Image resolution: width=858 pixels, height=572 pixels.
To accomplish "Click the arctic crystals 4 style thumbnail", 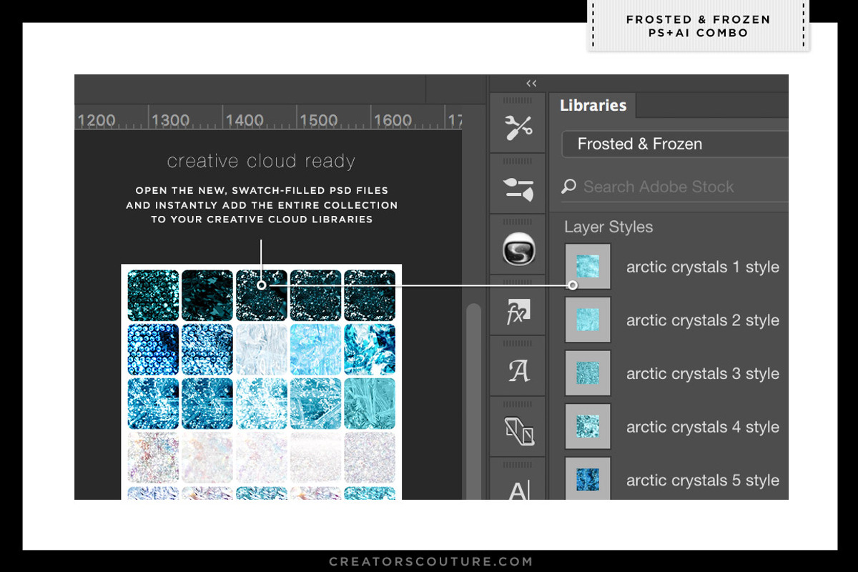I will click(587, 427).
